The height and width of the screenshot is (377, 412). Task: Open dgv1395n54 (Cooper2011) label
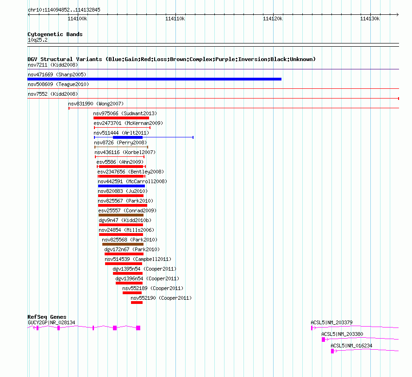click(x=144, y=269)
